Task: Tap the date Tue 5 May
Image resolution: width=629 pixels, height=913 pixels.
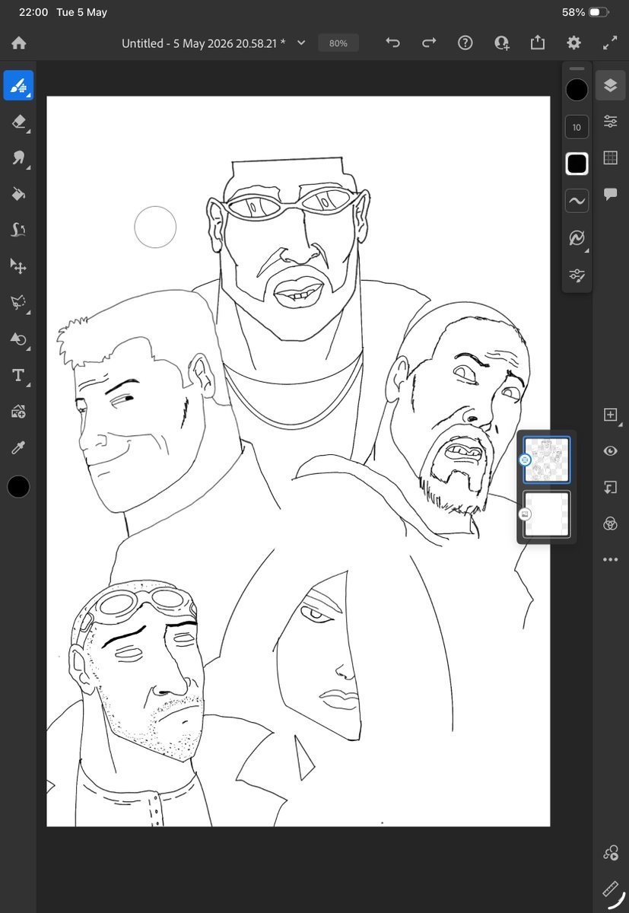Action: [x=82, y=12]
